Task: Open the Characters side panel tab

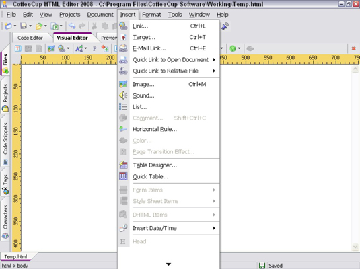Action: (5, 219)
